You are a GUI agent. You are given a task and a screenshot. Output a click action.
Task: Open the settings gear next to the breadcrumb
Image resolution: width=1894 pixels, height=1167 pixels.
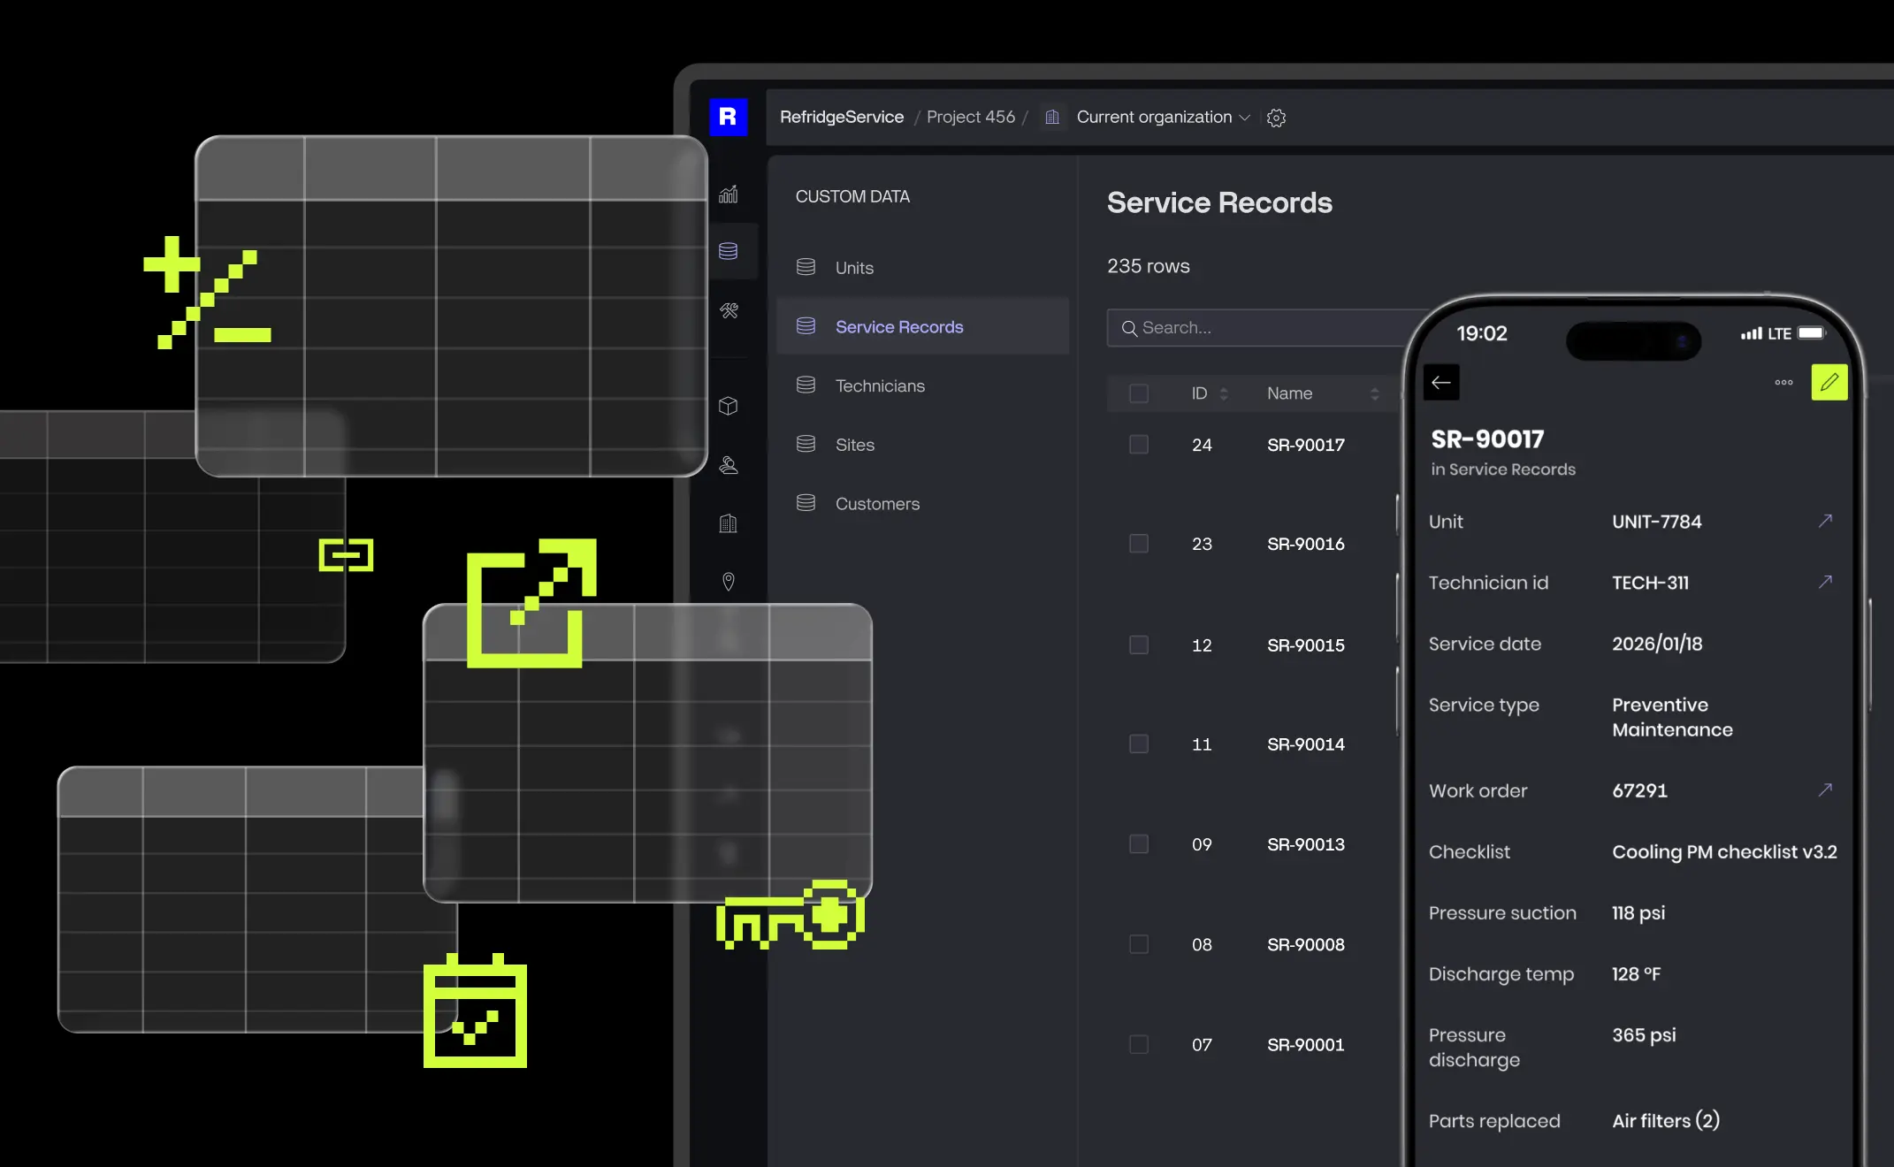(1276, 117)
